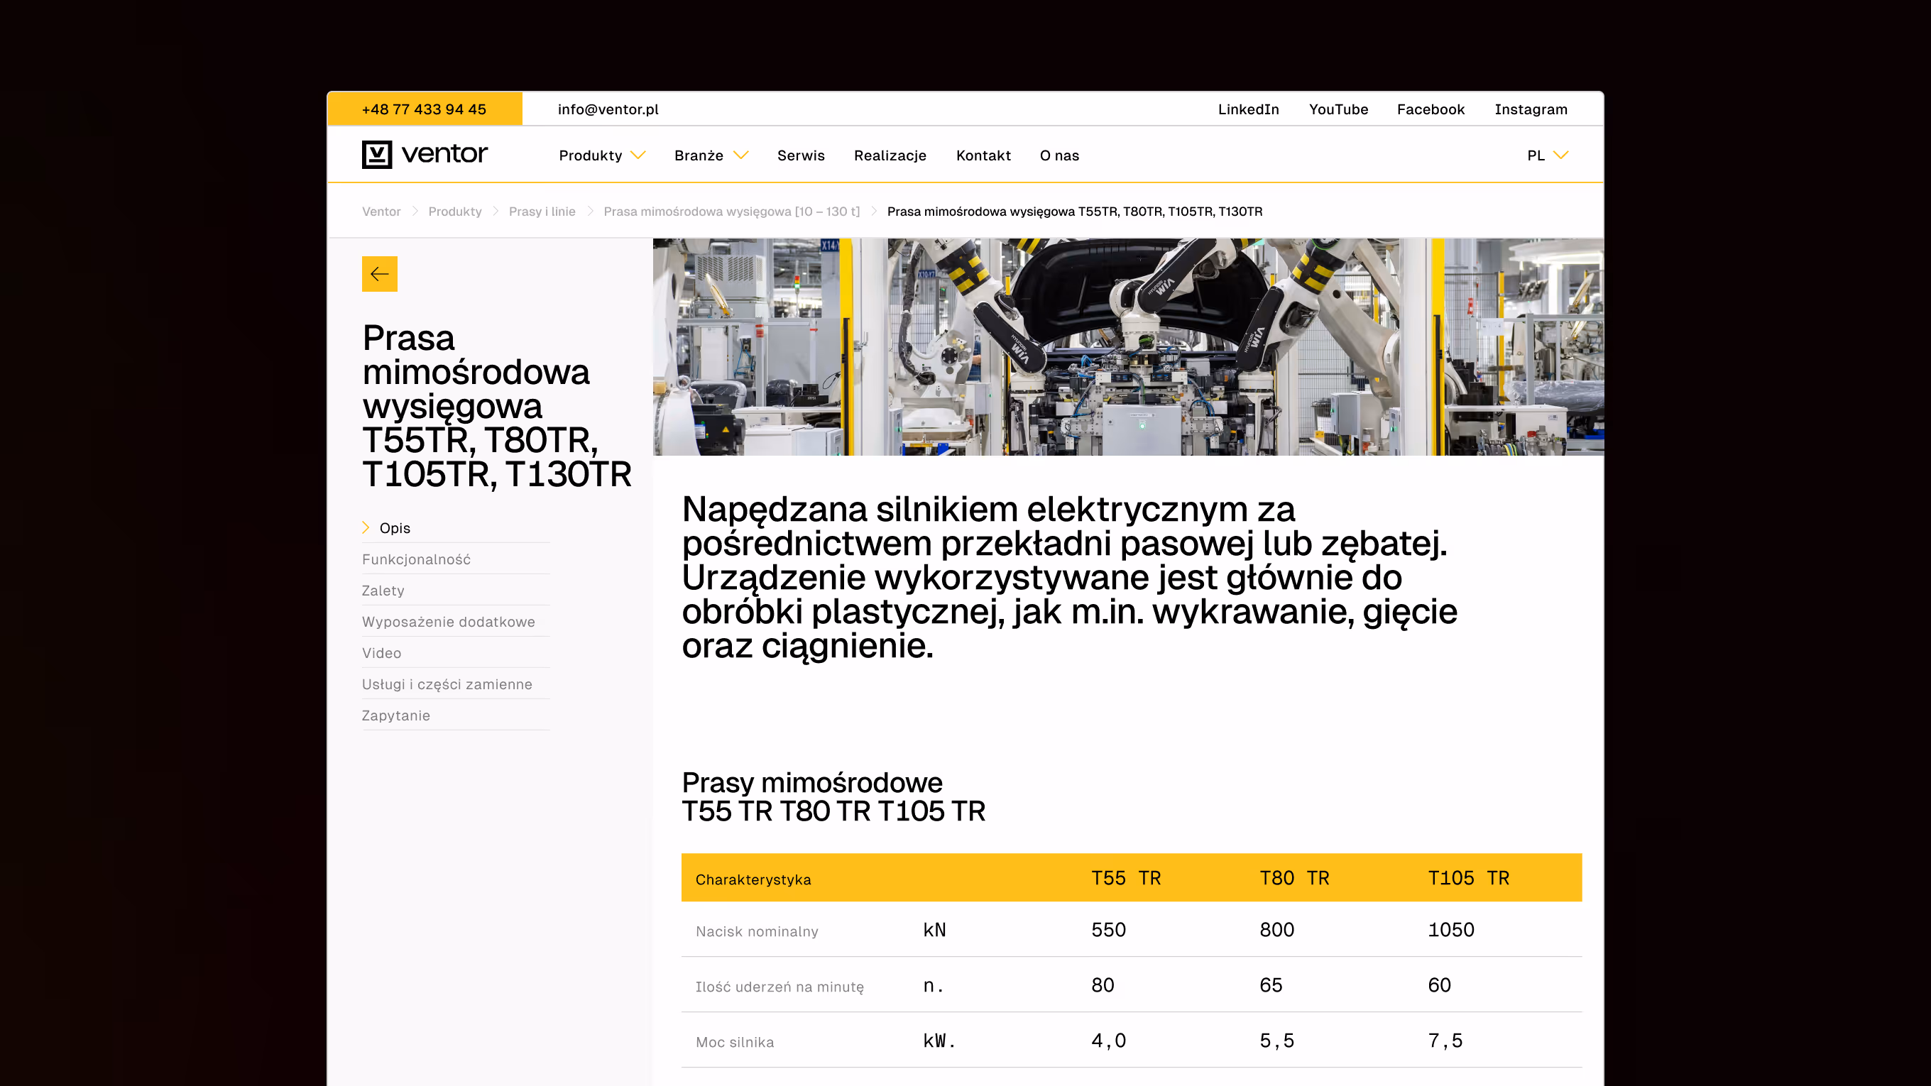The image size is (1931, 1086).
Task: Open the O nas page
Action: [x=1059, y=155]
